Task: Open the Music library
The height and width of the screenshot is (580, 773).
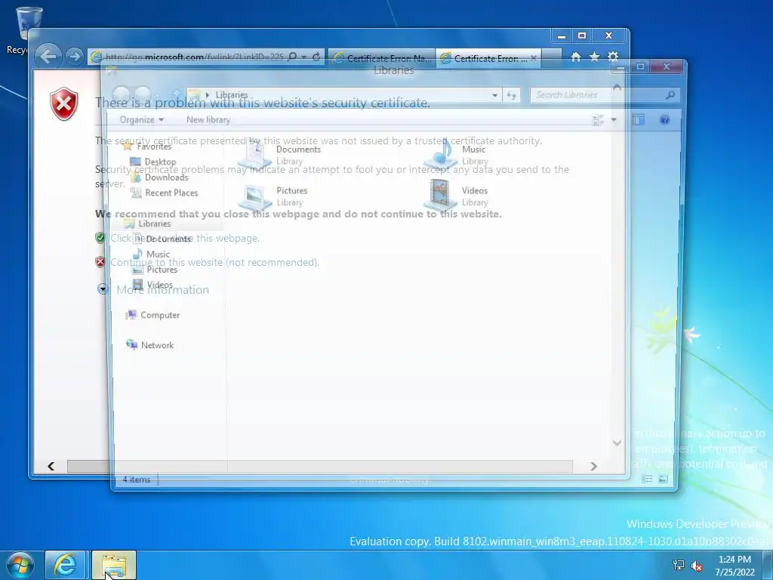Action: [x=456, y=154]
